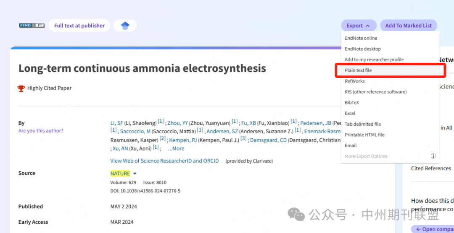Open View Web of Science ResearcherID and ORCID
The height and width of the screenshot is (233, 454).
164,161
